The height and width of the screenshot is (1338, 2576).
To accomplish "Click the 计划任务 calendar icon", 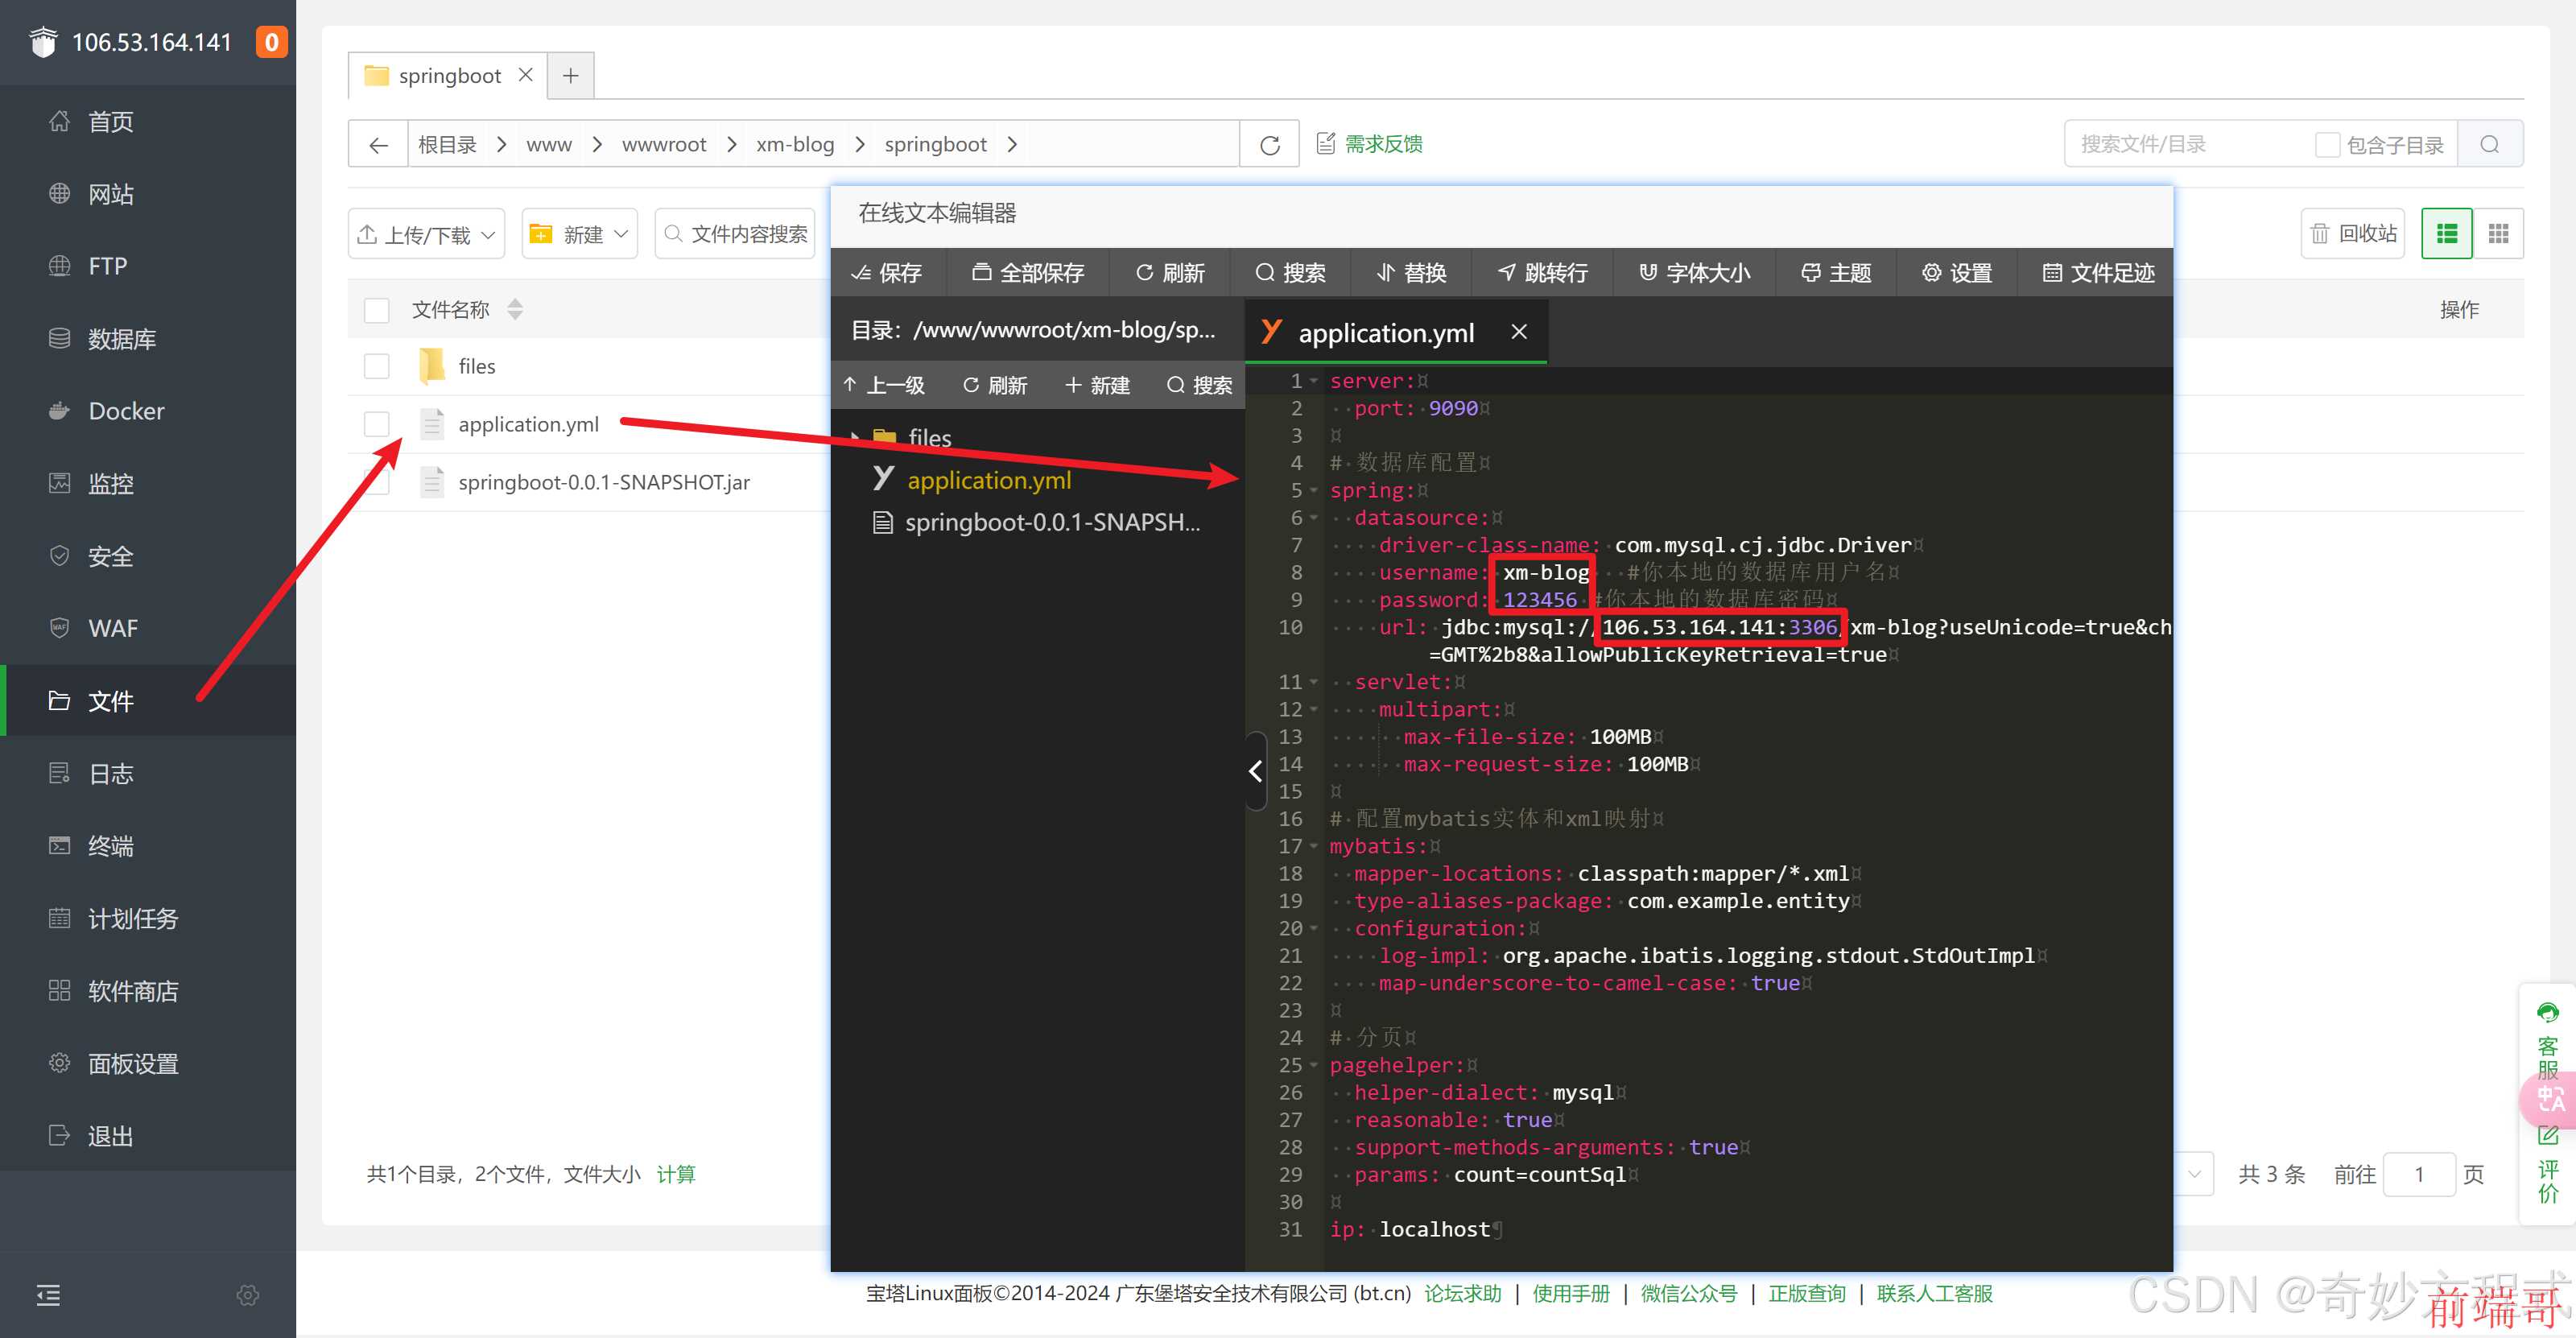I will pyautogui.click(x=59, y=918).
